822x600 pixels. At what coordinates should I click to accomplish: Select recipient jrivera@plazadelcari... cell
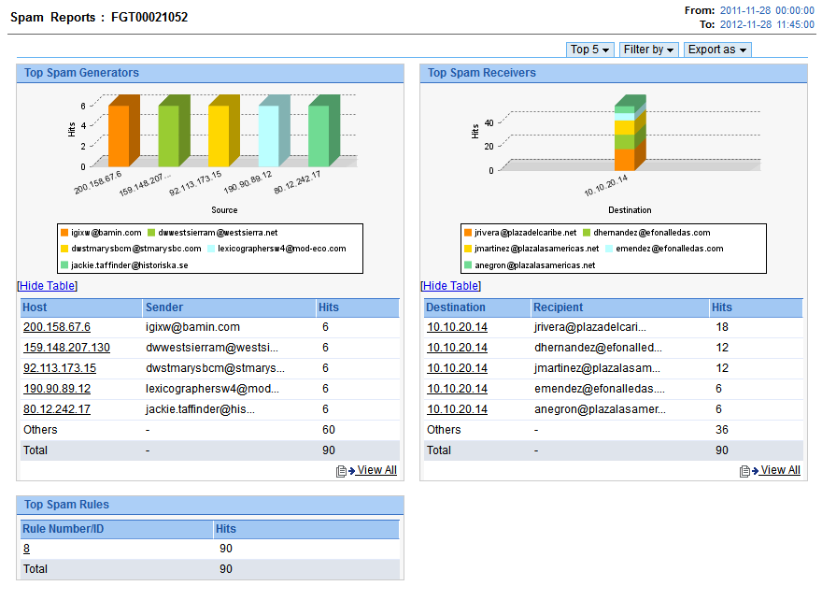click(x=590, y=327)
